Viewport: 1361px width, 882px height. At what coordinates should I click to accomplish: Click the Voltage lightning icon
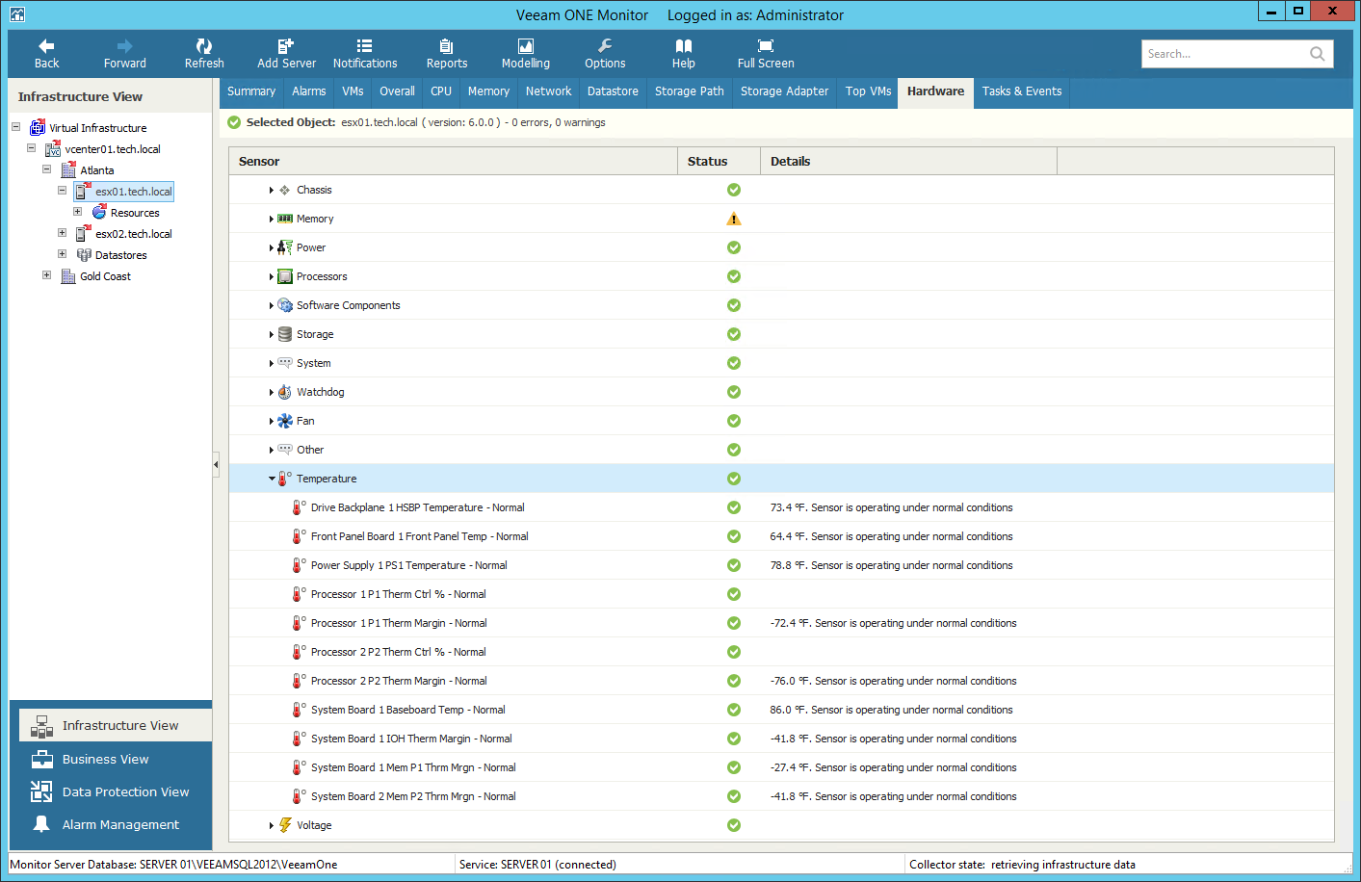coord(285,825)
